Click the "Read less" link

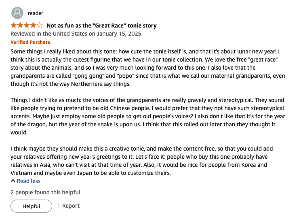(28, 181)
